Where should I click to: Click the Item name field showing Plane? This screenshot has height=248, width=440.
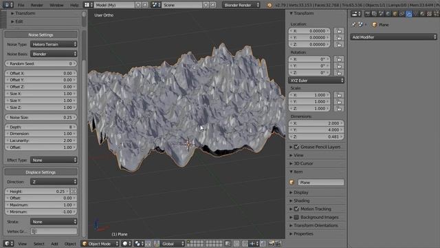click(321, 183)
